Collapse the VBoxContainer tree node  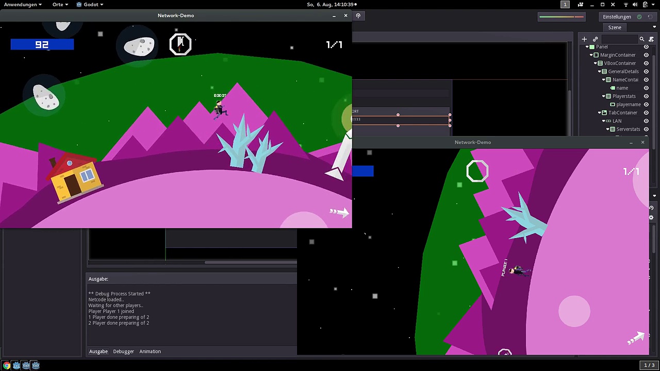pyautogui.click(x=595, y=63)
